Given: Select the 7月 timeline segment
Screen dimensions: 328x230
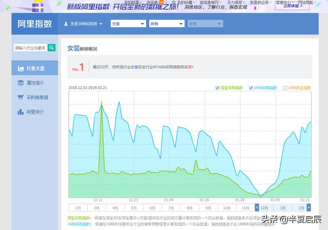Looking at the screenshot, I should (x=171, y=208).
